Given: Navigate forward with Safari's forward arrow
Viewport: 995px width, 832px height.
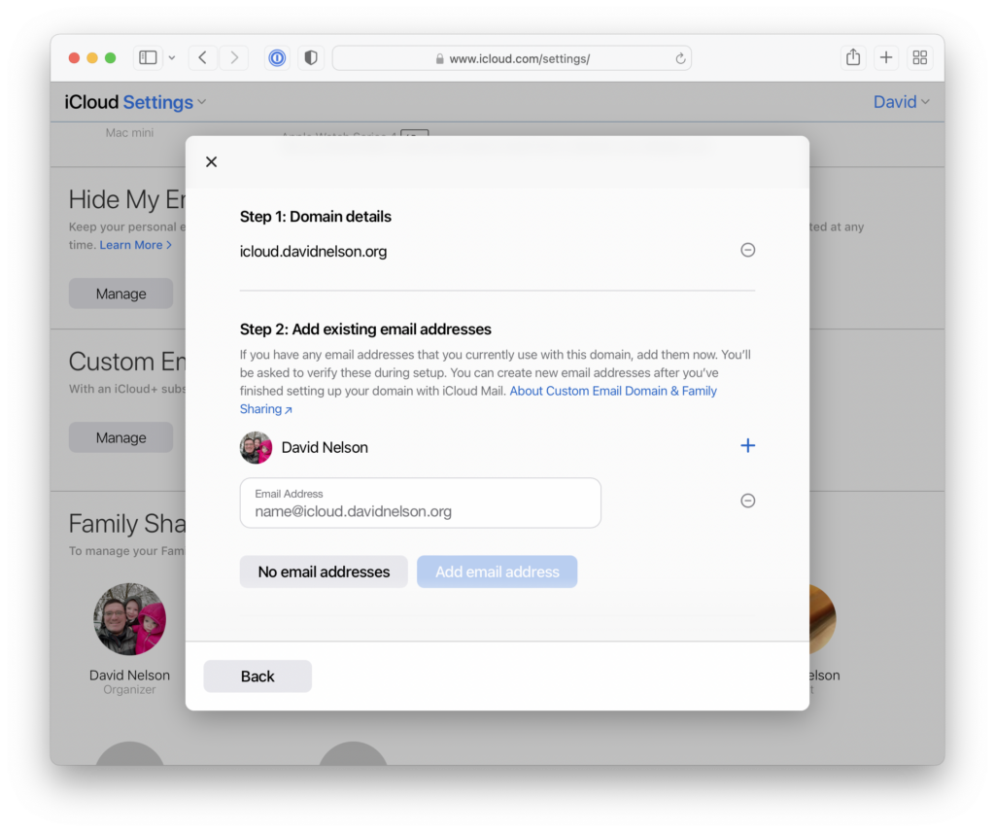Looking at the screenshot, I should pyautogui.click(x=234, y=57).
